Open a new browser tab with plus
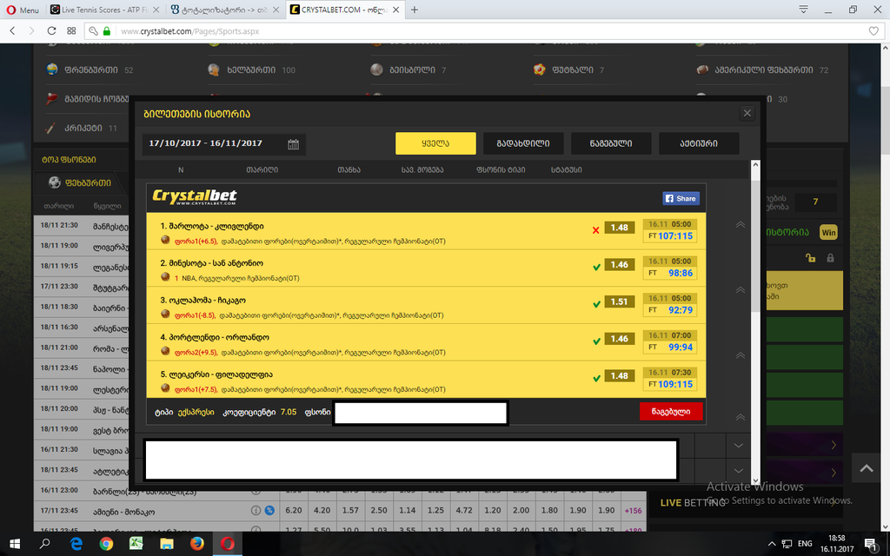This screenshot has height=556, width=890. coord(415,10)
